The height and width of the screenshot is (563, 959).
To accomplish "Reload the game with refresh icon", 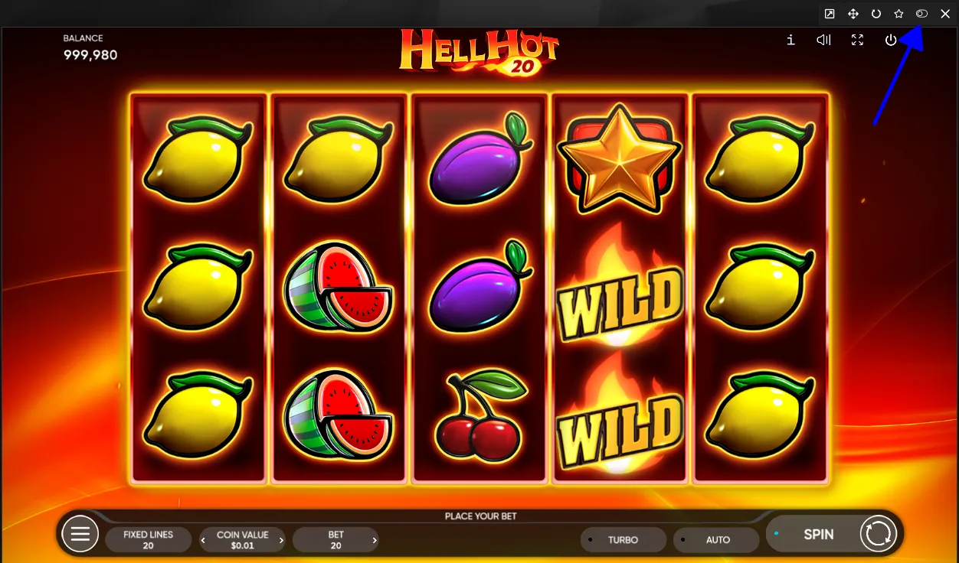I will [x=876, y=14].
